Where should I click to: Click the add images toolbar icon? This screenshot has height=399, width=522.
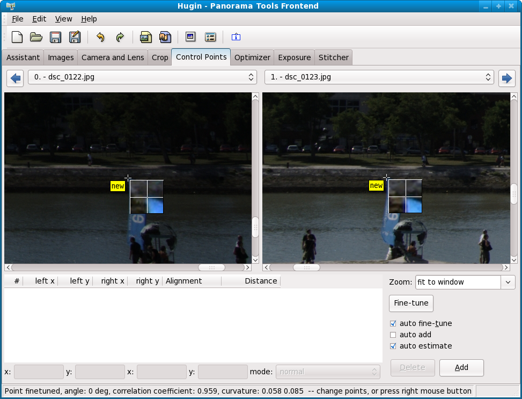pyautogui.click(x=145, y=37)
